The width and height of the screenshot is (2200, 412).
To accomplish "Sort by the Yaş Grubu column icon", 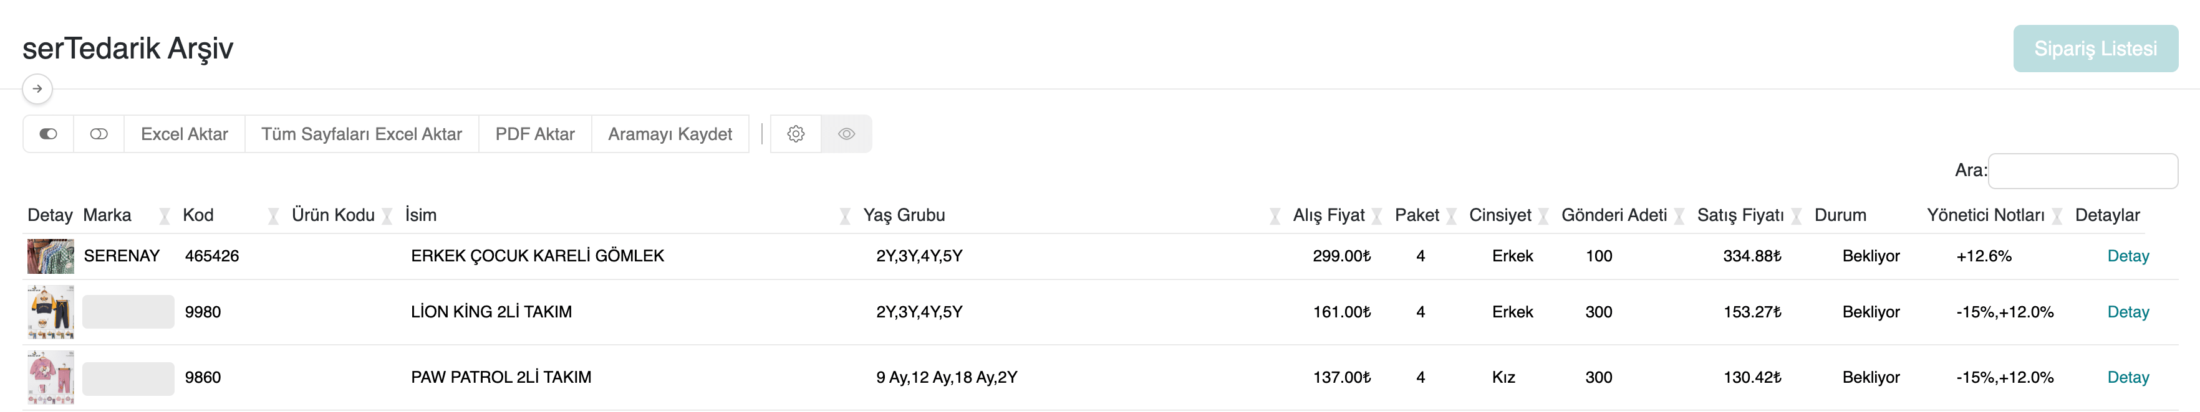I will point(1273,216).
